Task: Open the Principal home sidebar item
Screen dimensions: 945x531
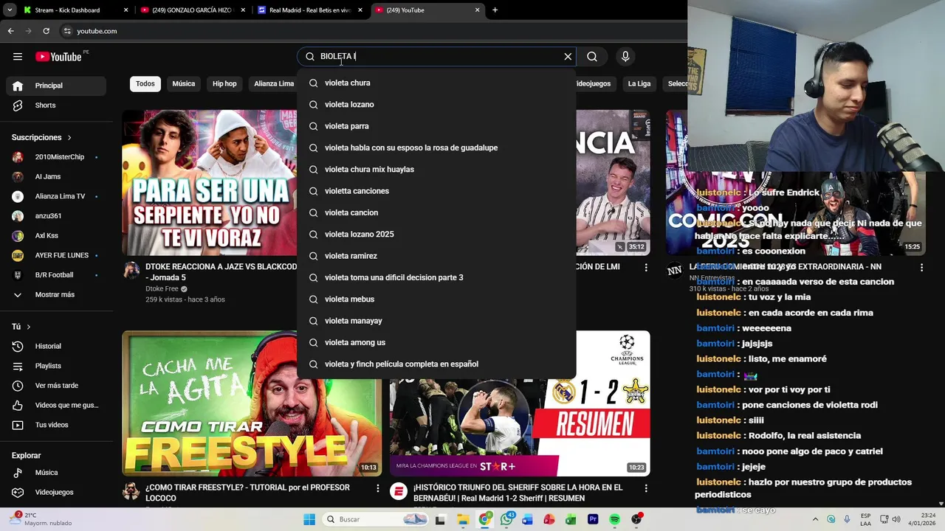Action: (56, 86)
